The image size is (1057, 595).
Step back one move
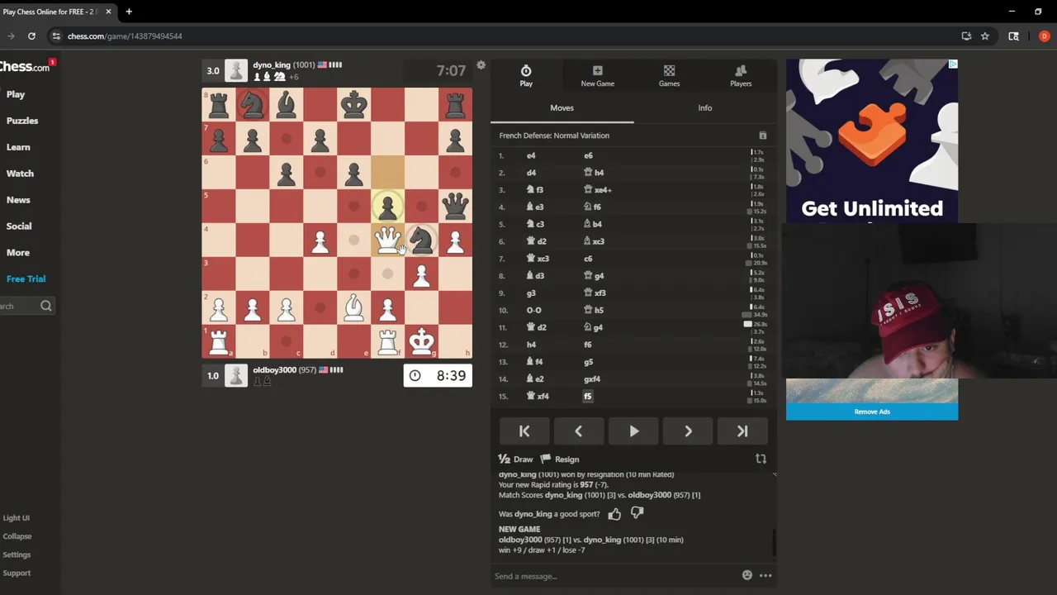coord(578,431)
